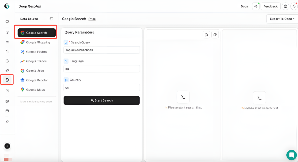This screenshot has width=298, height=162.
Task: Select Google Maps data source
Action: coord(37,89)
